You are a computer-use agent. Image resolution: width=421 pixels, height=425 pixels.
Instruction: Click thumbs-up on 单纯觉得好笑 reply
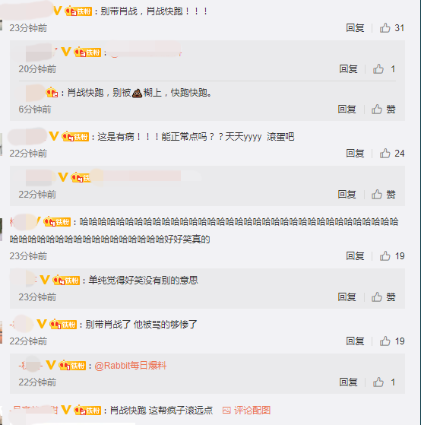click(377, 297)
